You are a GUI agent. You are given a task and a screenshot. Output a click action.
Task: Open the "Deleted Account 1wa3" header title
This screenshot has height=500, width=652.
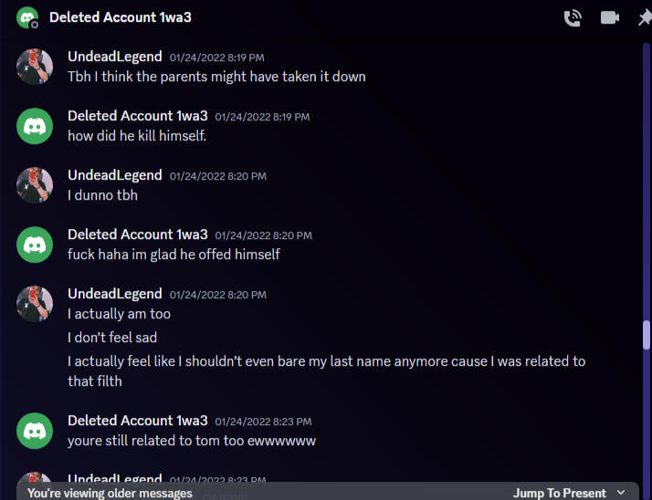tap(120, 17)
